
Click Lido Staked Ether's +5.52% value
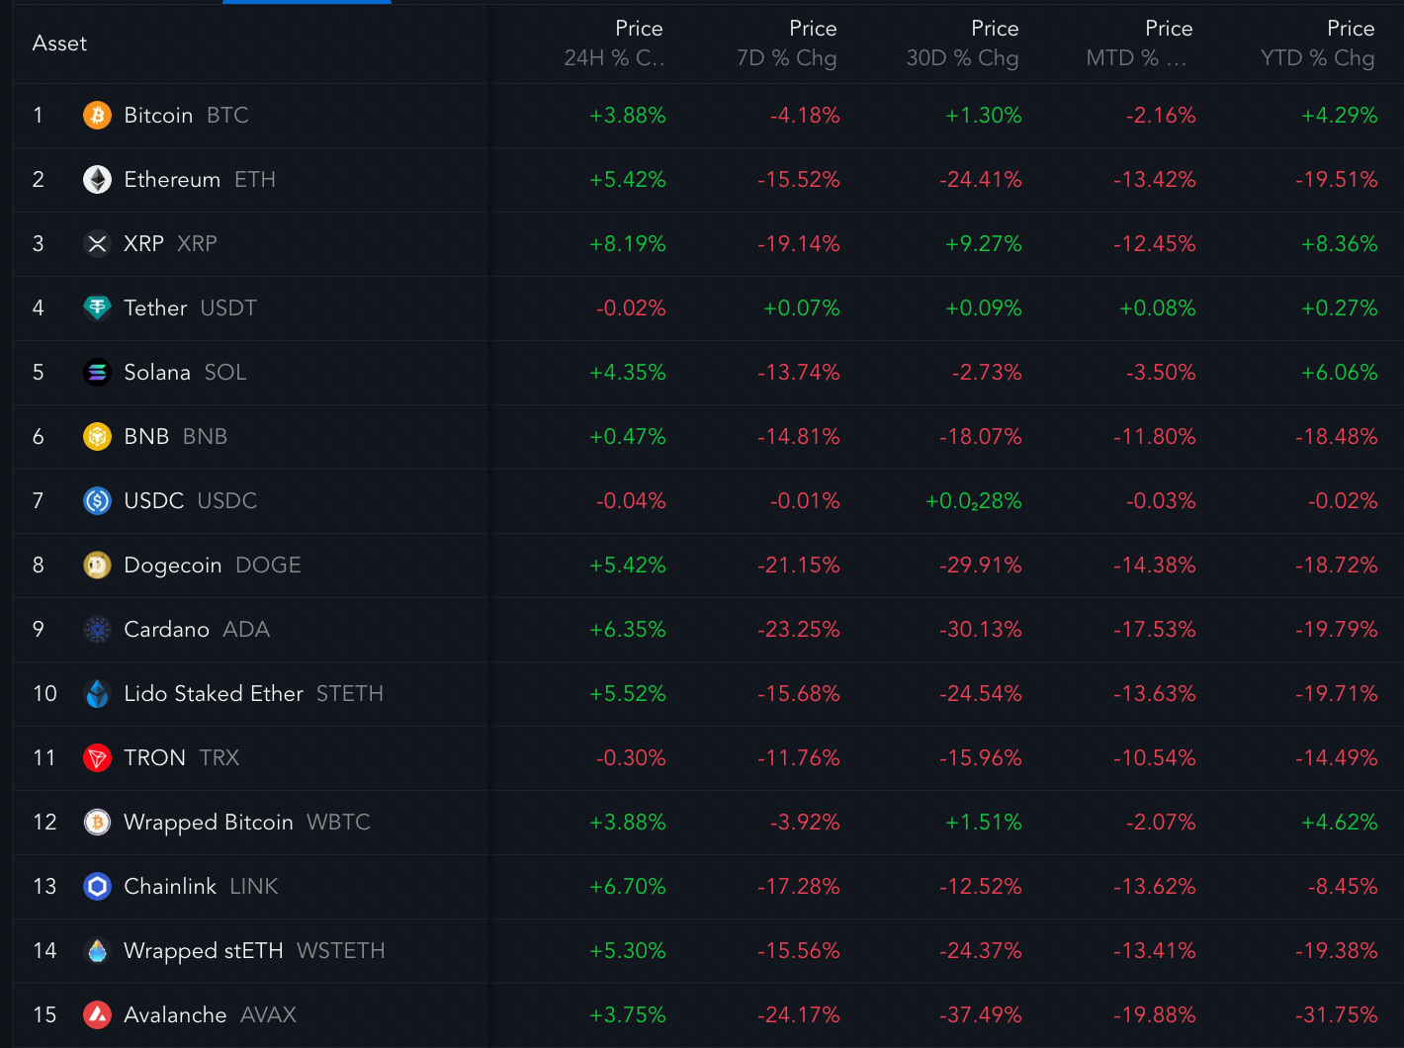[628, 694]
